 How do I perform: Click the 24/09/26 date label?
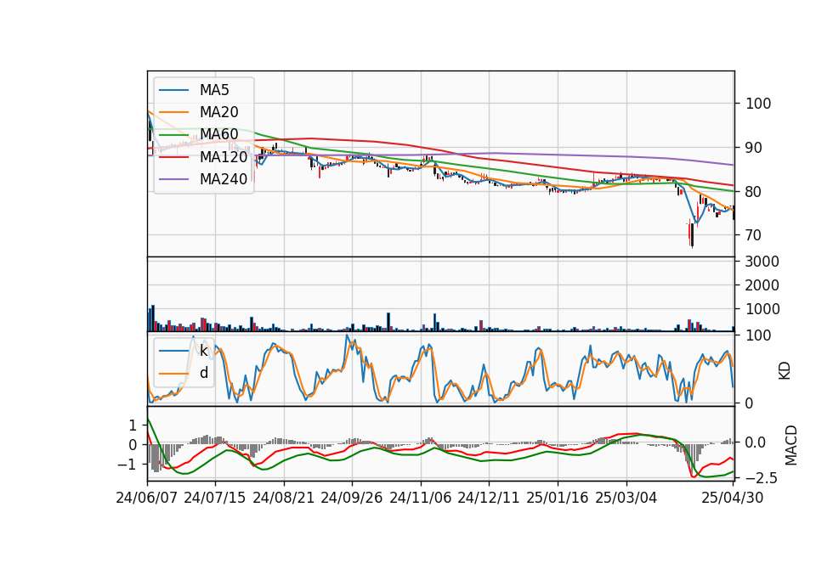pyautogui.click(x=351, y=499)
